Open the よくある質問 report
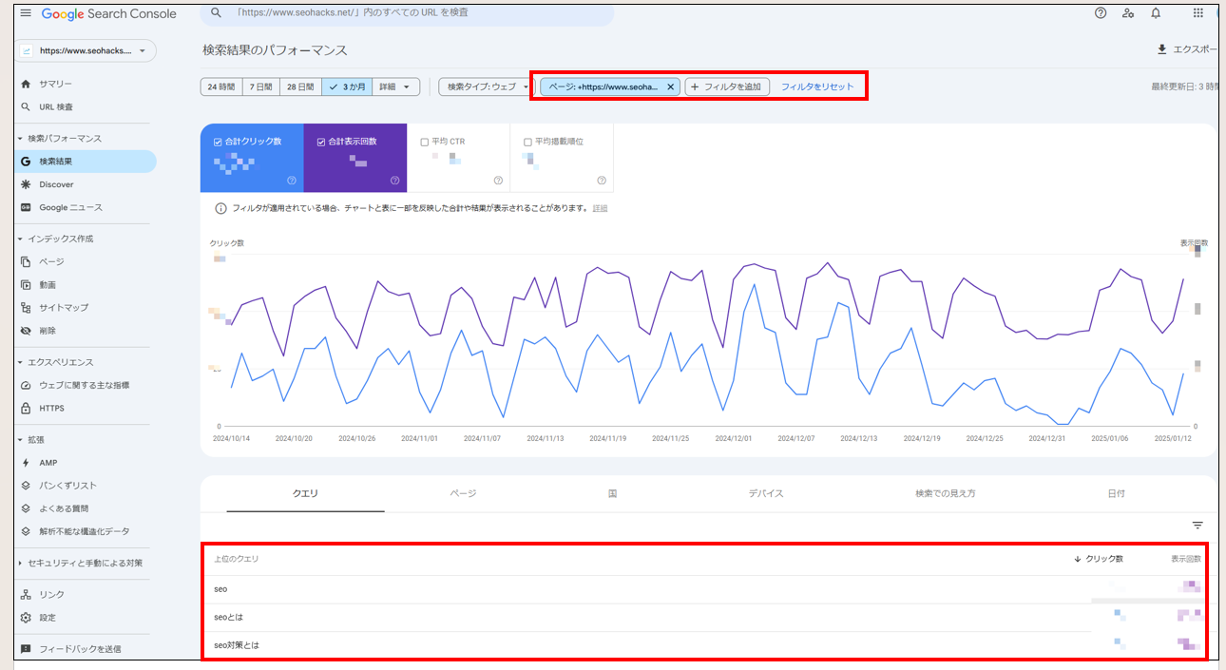Screen dimensions: 1226x670 pos(64,508)
